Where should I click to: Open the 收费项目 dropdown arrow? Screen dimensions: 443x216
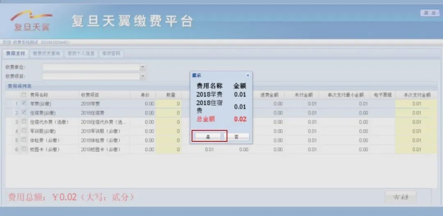click(142, 76)
